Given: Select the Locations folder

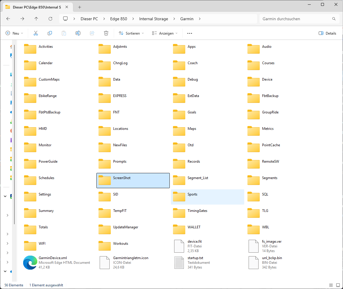Looking at the screenshot, I should pyautogui.click(x=133, y=131).
